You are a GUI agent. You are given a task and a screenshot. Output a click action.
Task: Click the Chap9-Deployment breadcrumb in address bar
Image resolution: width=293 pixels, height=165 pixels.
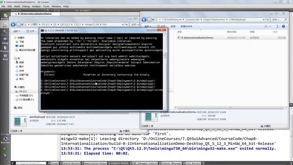pyautogui.click(x=214, y=20)
